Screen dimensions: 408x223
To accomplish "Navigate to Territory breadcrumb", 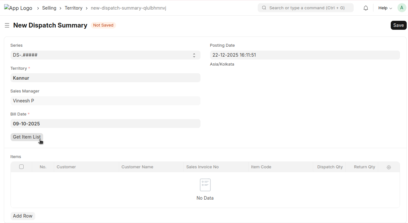I will tap(74, 8).
